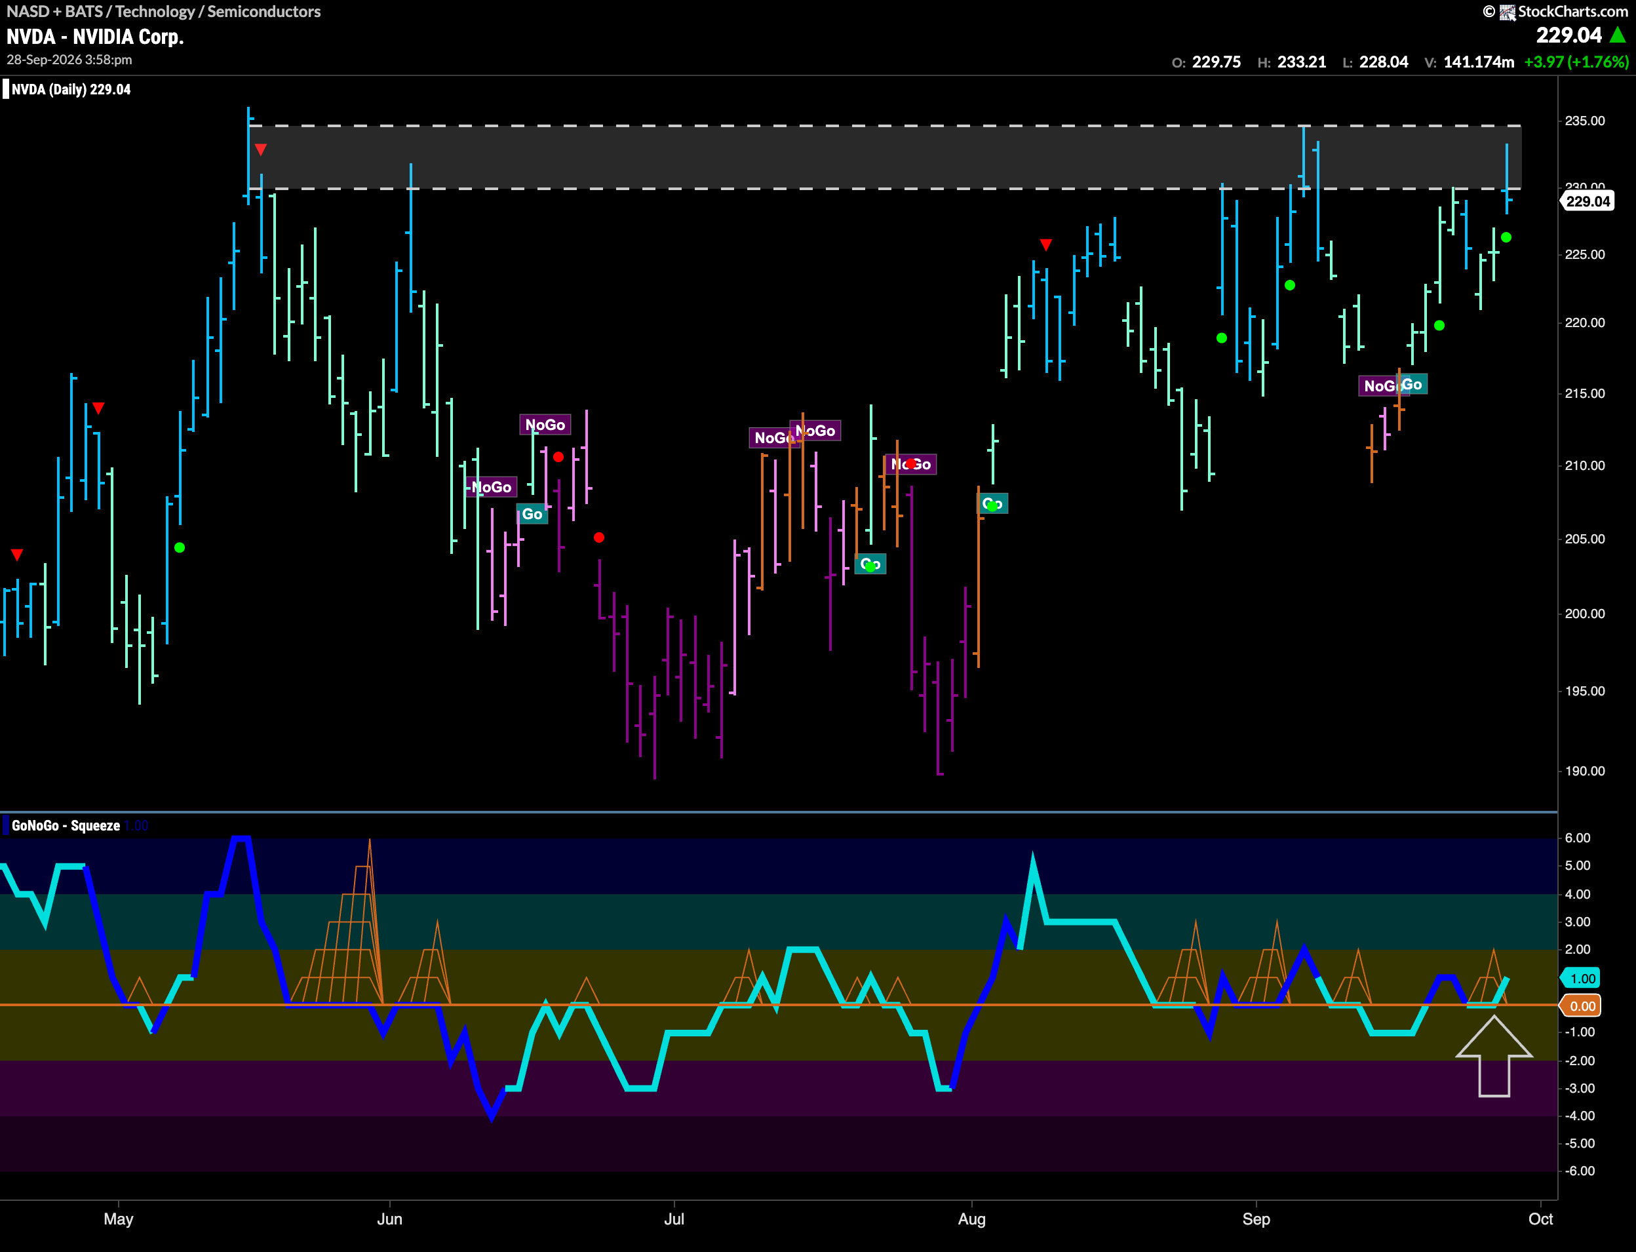Click the NVDA (Daily) 229.04 legend label
The height and width of the screenshot is (1252, 1636).
71,89
